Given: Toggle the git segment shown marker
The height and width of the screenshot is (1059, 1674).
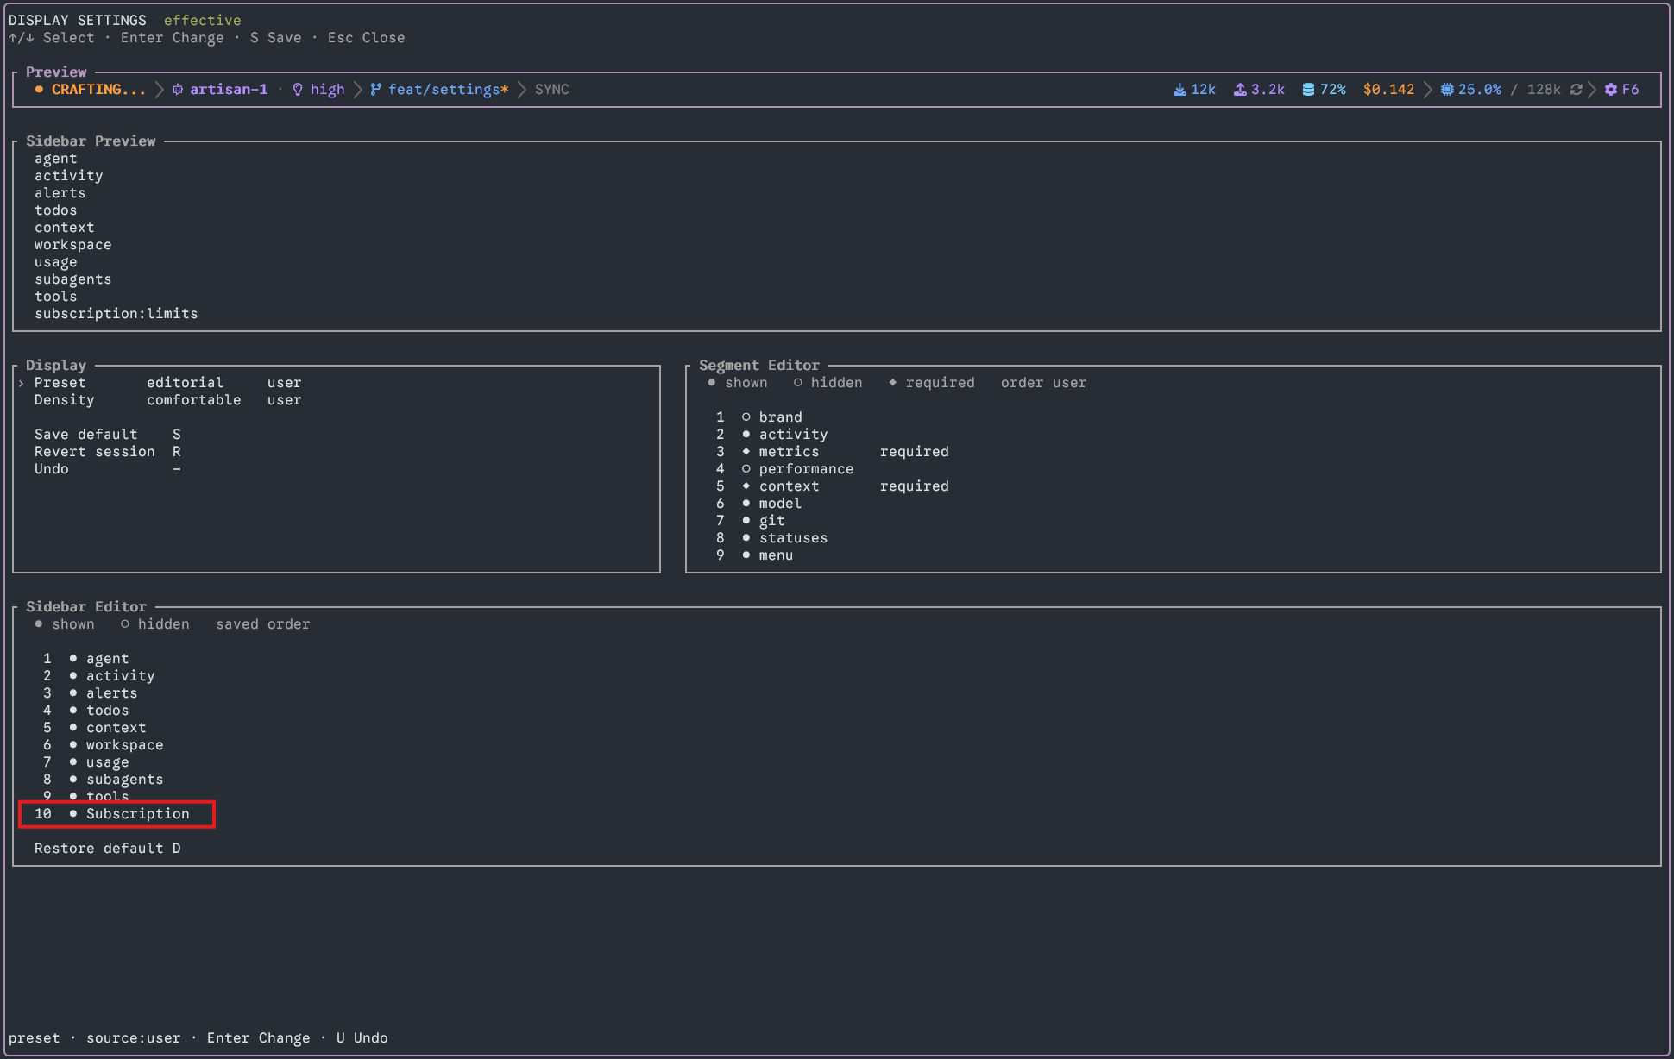Looking at the screenshot, I should coord(746,521).
